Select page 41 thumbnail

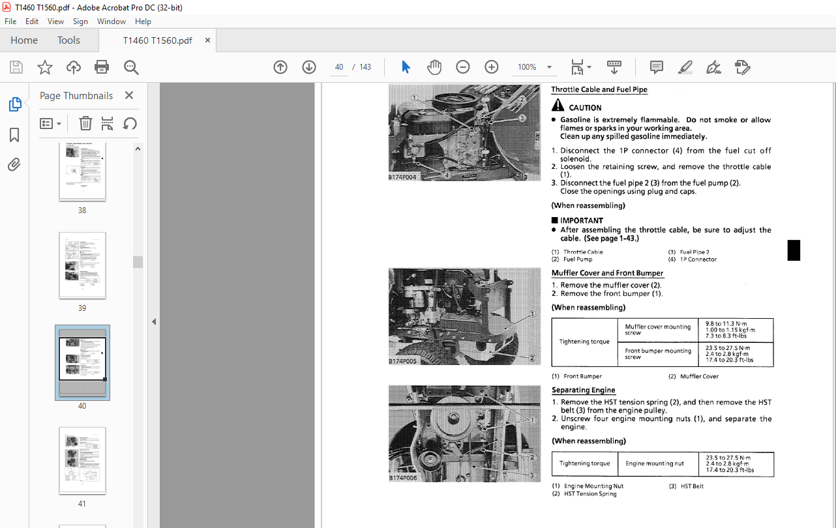[x=82, y=461]
